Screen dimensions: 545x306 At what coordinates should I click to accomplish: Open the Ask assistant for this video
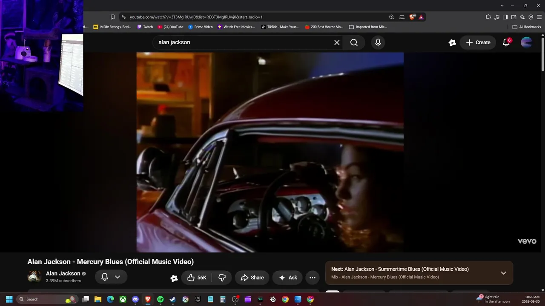287,278
